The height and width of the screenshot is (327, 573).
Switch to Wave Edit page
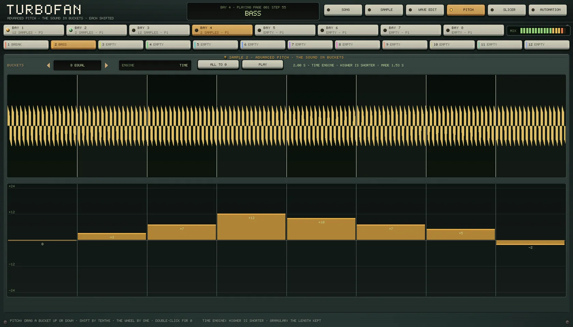[425, 10]
